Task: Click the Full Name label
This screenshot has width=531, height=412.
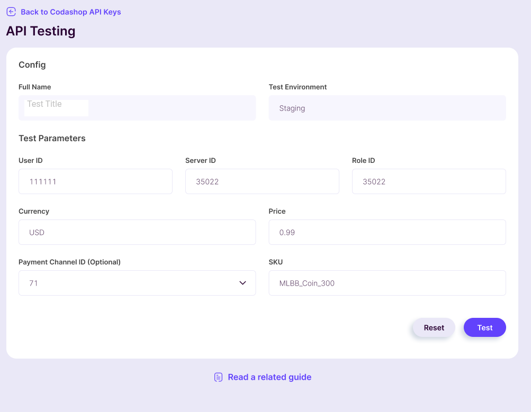Action: 34,87
